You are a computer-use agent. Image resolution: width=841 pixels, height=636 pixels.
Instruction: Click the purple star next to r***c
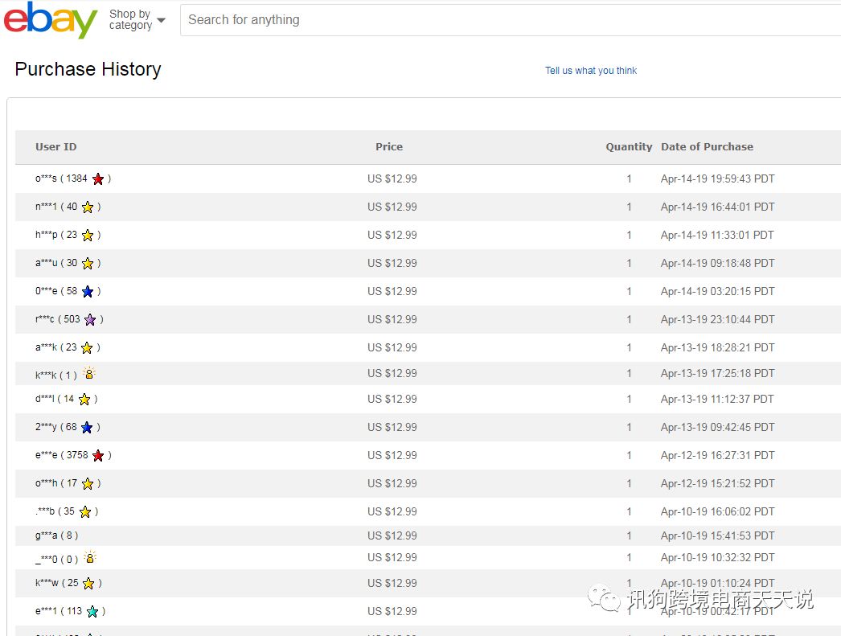click(90, 320)
